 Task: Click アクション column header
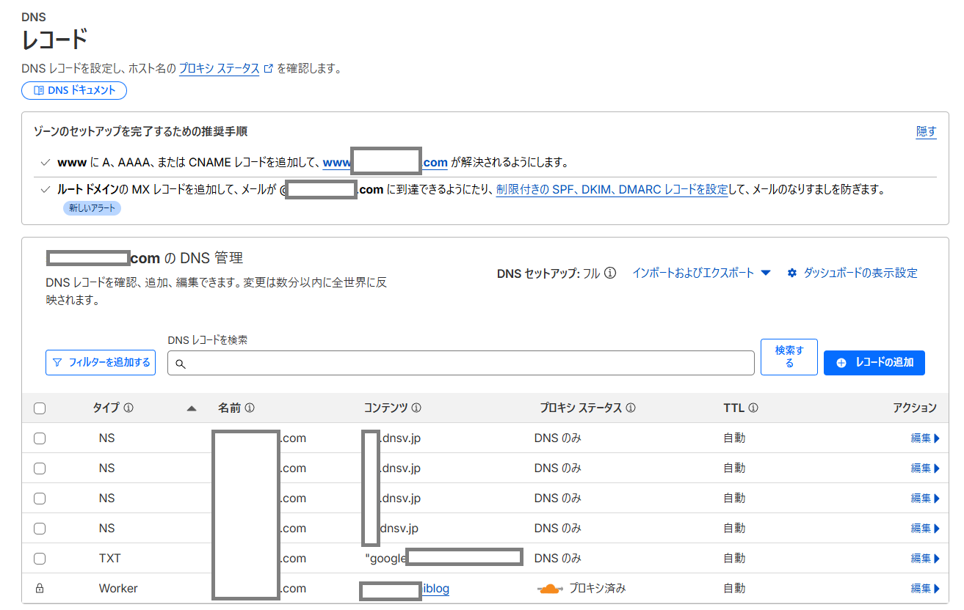click(915, 408)
